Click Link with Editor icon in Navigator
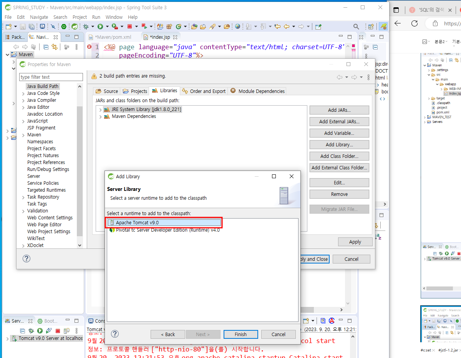Image resolution: width=461 pixels, height=358 pixels. click(55, 47)
